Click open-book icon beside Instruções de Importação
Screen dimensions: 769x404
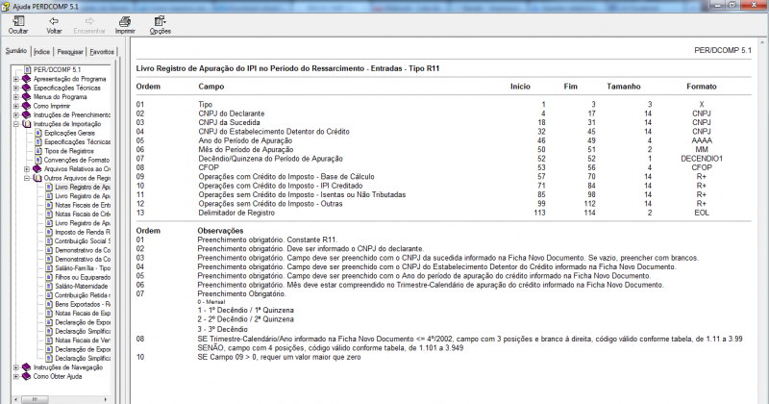click(x=27, y=124)
